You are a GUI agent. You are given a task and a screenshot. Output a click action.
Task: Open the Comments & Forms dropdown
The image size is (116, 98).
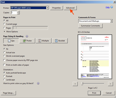click(111, 21)
